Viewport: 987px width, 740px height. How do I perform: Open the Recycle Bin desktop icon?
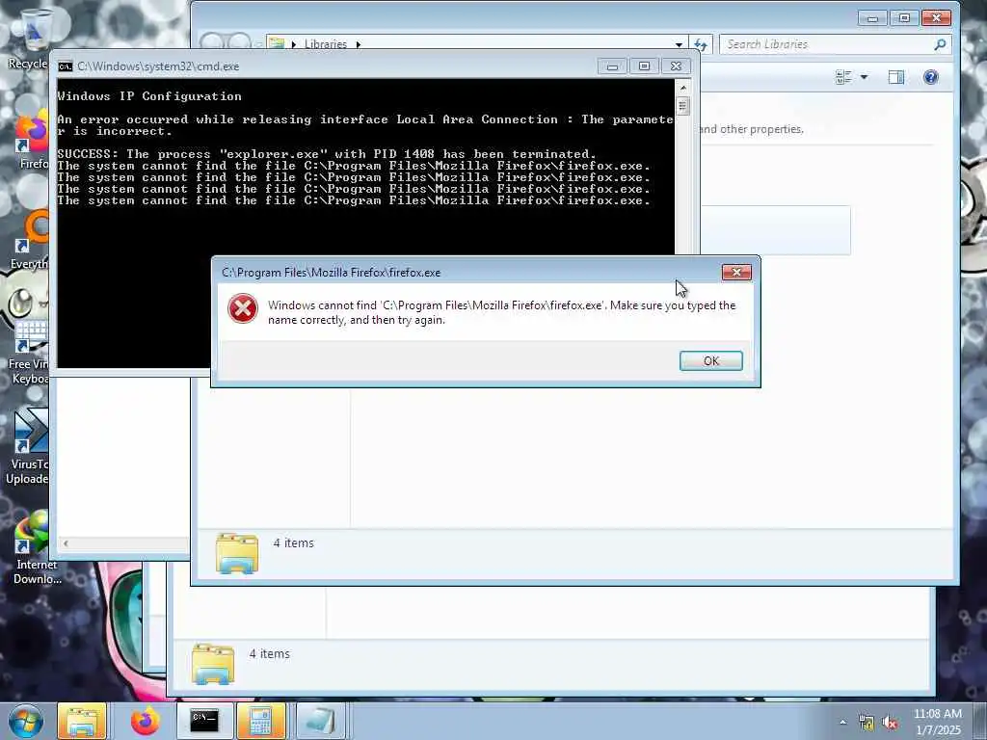coord(28,39)
